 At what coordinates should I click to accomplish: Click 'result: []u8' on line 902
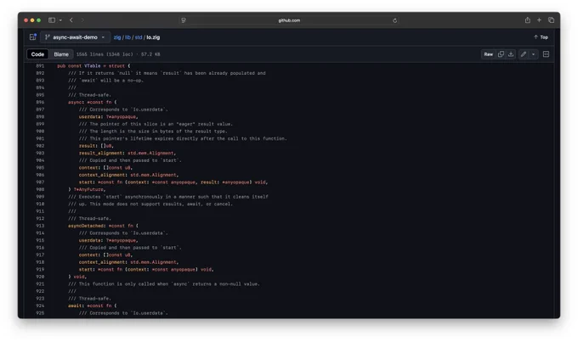(x=95, y=146)
